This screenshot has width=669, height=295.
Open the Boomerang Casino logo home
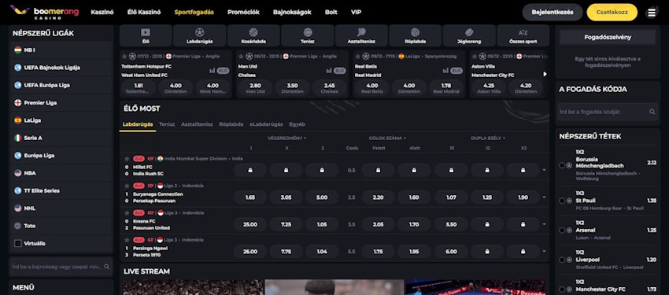44,12
